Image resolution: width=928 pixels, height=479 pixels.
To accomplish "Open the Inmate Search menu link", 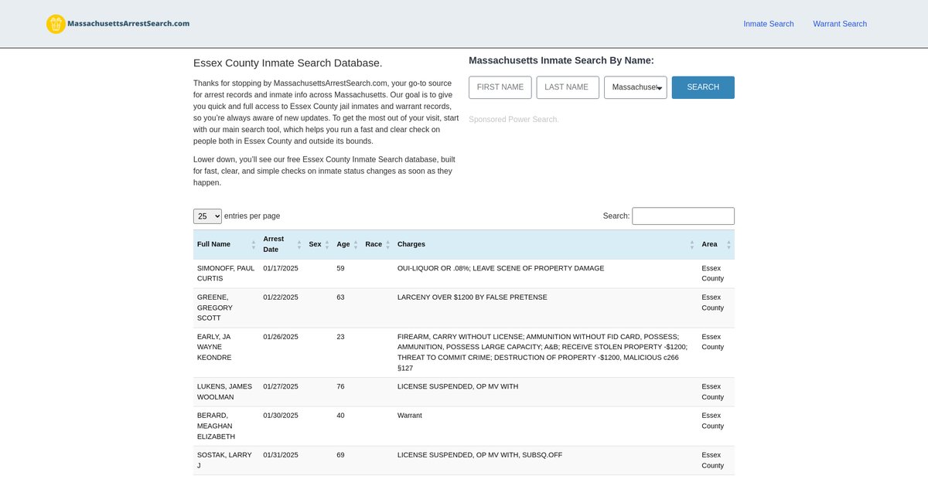I will coord(768,24).
